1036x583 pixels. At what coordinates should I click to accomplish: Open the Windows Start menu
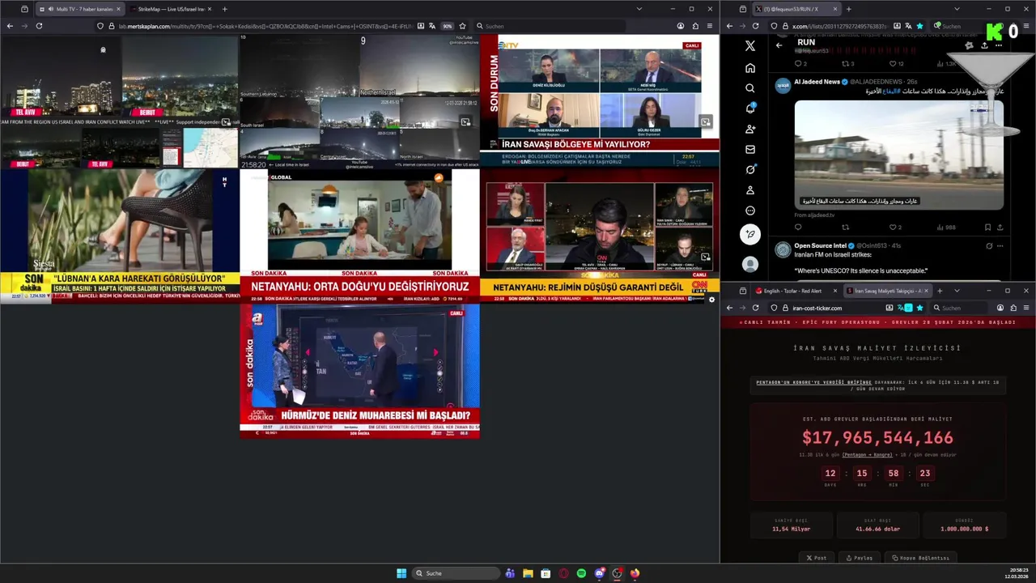point(401,573)
